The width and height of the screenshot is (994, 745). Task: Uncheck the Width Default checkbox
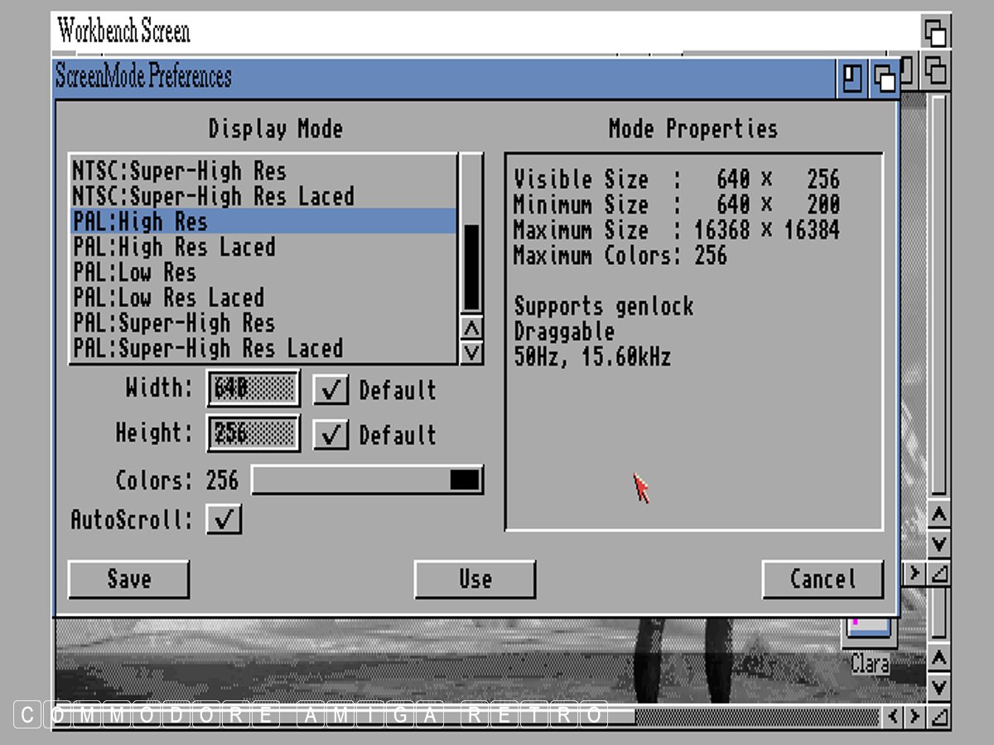(x=331, y=390)
